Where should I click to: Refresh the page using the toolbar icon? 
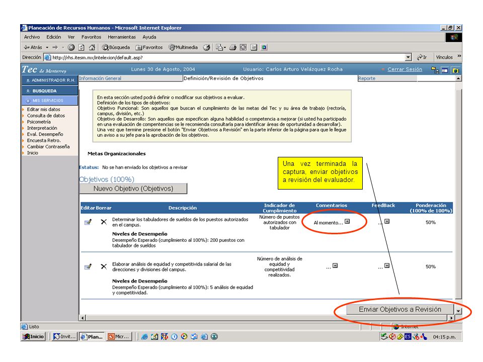pyautogui.click(x=82, y=47)
